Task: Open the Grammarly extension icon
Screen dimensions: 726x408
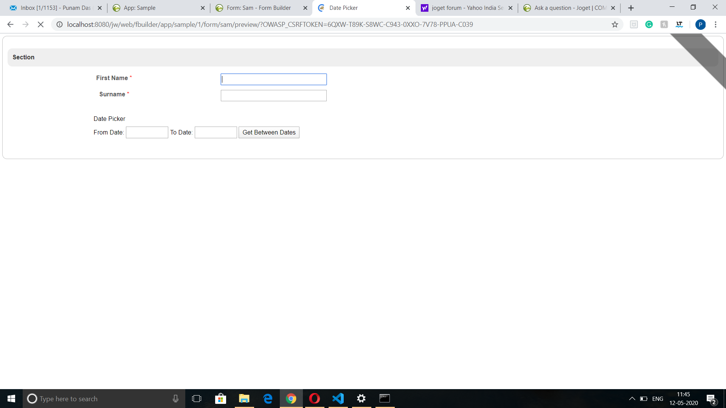Action: (x=649, y=25)
